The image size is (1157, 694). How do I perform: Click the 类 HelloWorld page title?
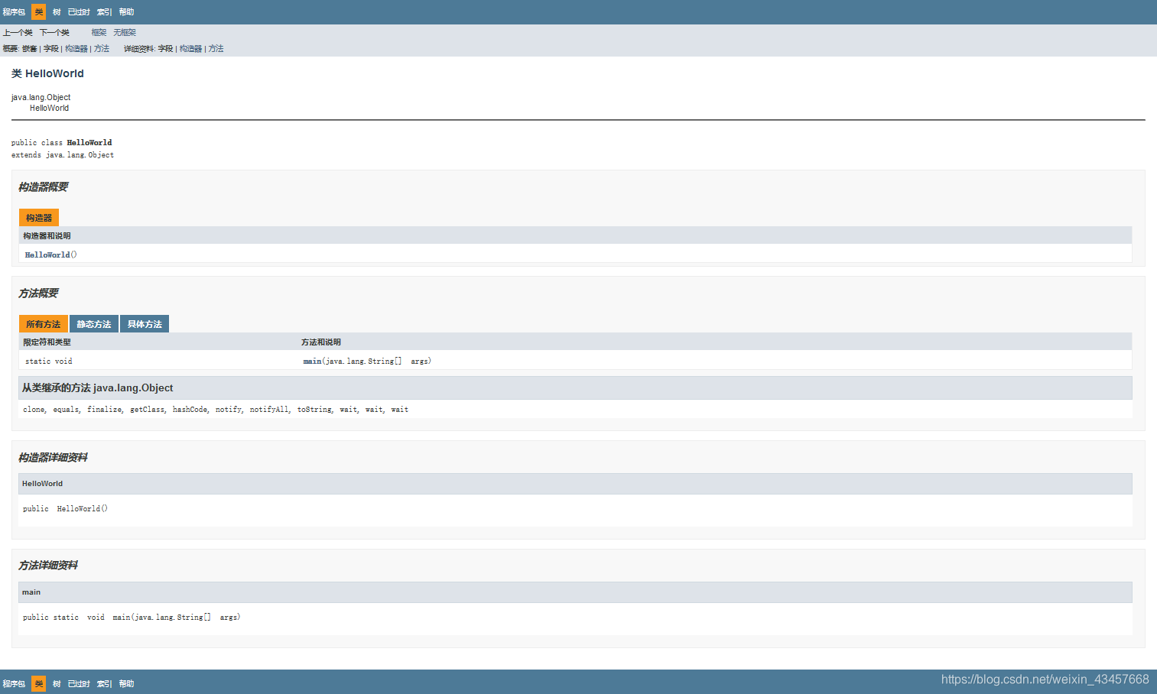coord(47,73)
